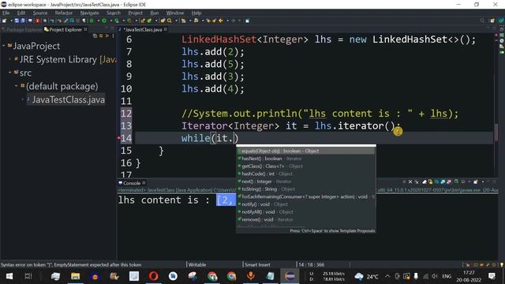Select notify() : void proposal
The width and height of the screenshot is (505, 284).
pyautogui.click(x=306, y=204)
